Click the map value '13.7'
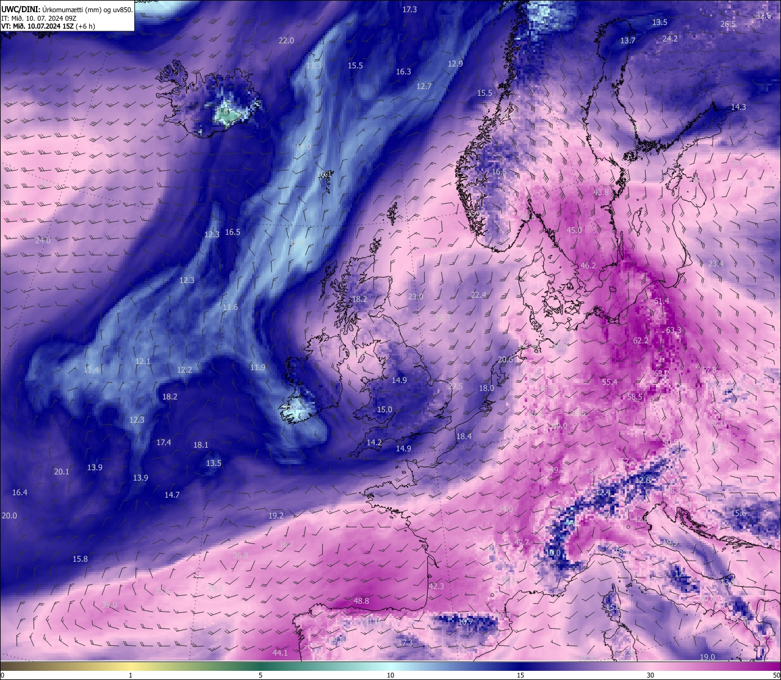Image resolution: width=781 pixels, height=680 pixels. click(x=628, y=41)
